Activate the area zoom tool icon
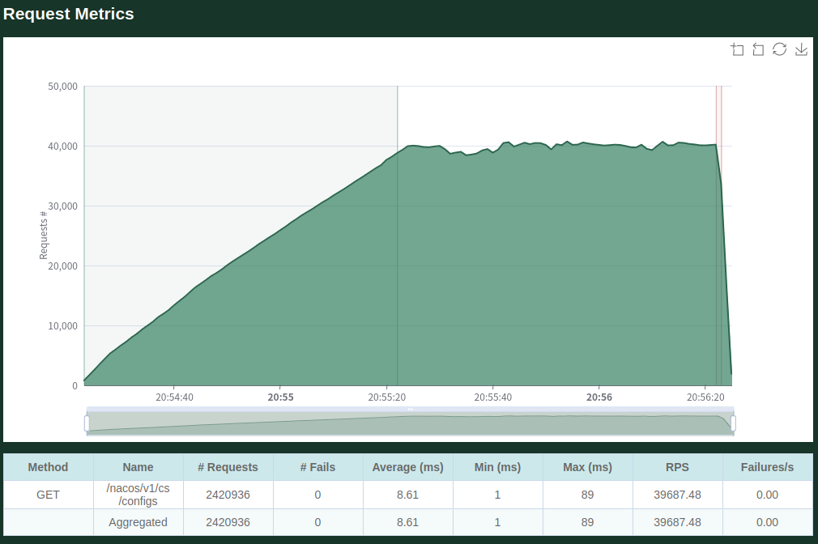 [737, 49]
